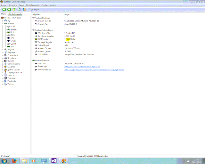Expand the Aygıtlar tree node

(3, 50)
